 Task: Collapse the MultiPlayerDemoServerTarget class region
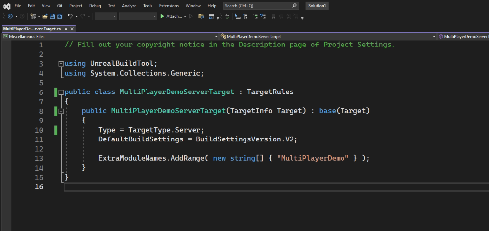[x=61, y=92]
